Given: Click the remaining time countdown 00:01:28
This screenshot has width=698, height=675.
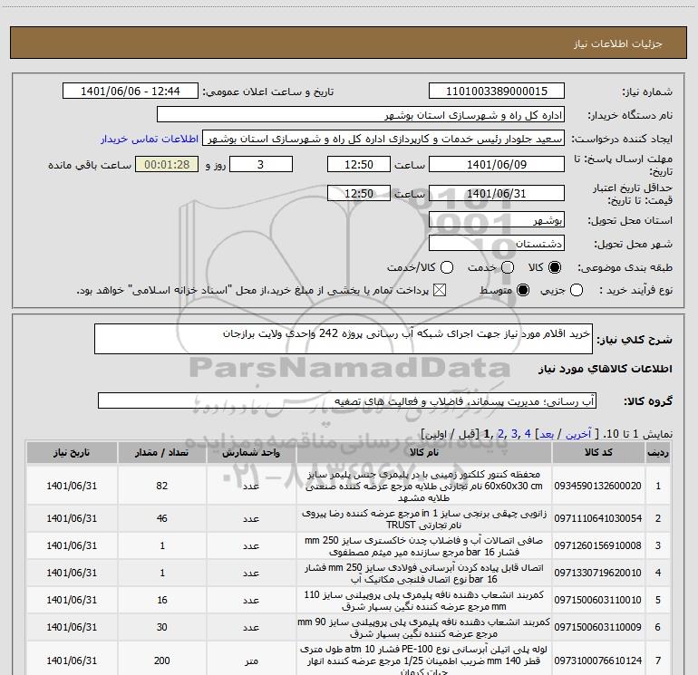Looking at the screenshot, I should [167, 164].
